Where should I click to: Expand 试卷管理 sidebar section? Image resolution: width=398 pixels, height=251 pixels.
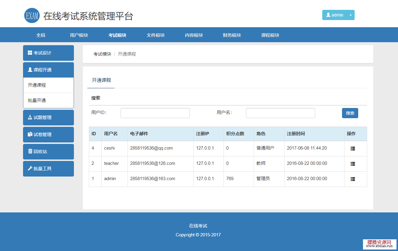[x=48, y=135]
